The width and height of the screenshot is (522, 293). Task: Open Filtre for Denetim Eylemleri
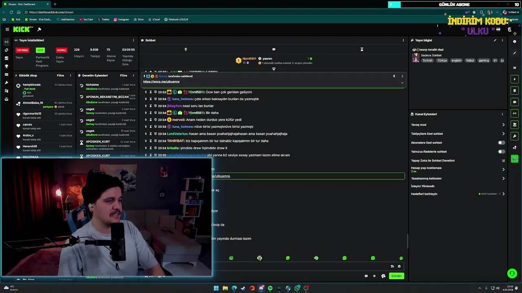click(x=124, y=75)
